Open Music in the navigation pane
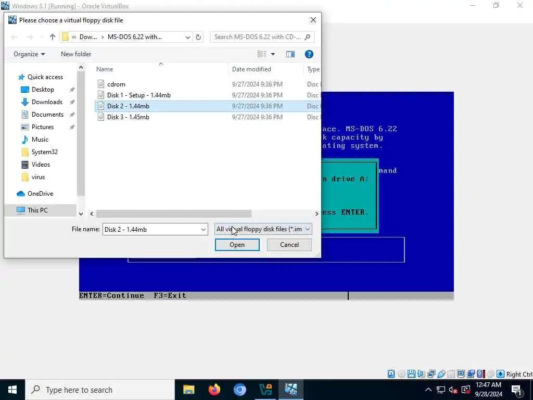The height and width of the screenshot is (400, 533). 40,140
